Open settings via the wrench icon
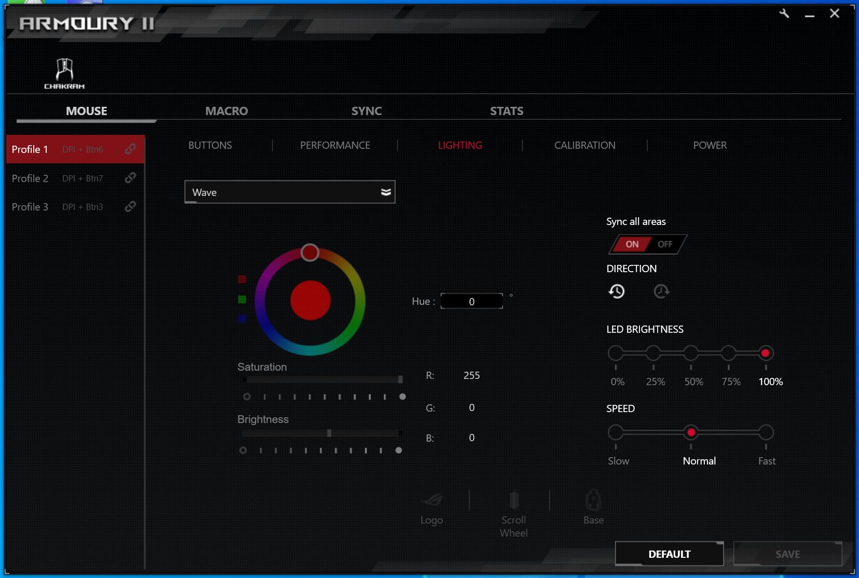Viewport: 859px width, 578px height. (784, 13)
